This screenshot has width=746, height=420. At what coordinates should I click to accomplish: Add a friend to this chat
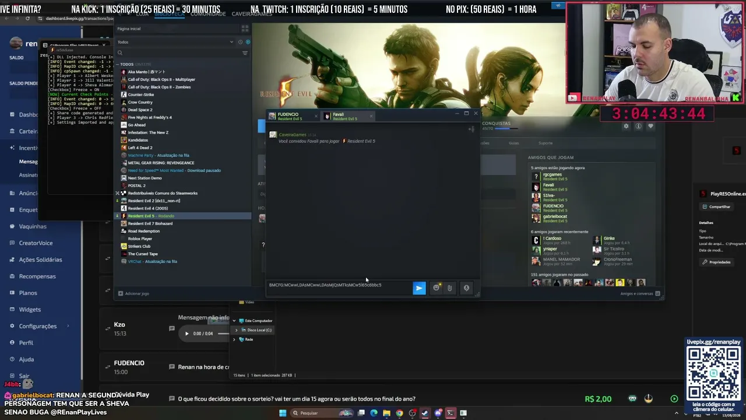coord(471,129)
